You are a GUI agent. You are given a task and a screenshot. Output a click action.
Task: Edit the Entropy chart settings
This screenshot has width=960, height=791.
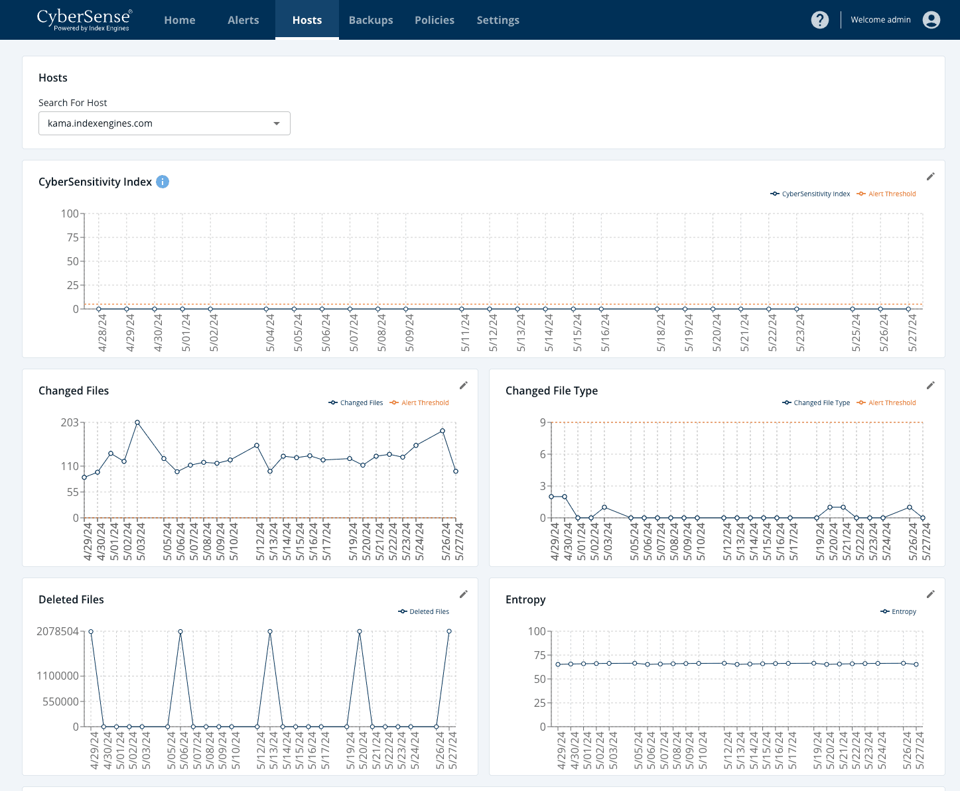[x=930, y=593]
